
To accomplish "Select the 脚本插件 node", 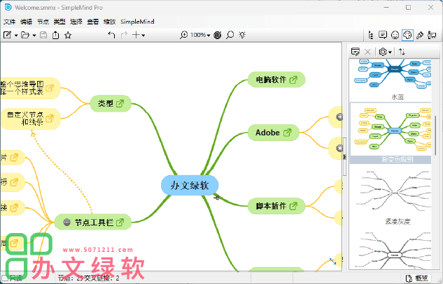I will coord(276,206).
